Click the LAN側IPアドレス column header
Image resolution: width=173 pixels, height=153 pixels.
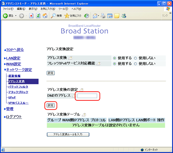pos(122,120)
